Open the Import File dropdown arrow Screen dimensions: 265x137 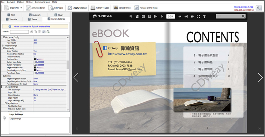point(21,8)
